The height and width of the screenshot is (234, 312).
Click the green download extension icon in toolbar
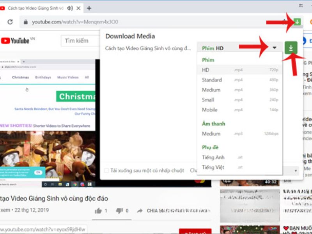click(297, 21)
